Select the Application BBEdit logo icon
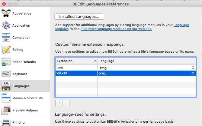This screenshot has height=126, width=202. 6,25
